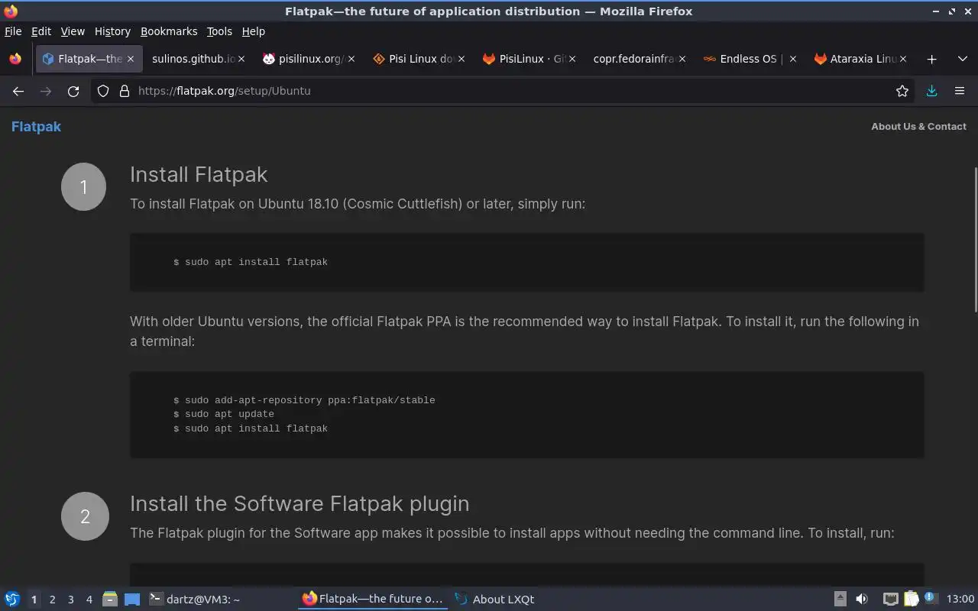Open the volume speaker tray icon
The image size is (978, 611).
[862, 600]
